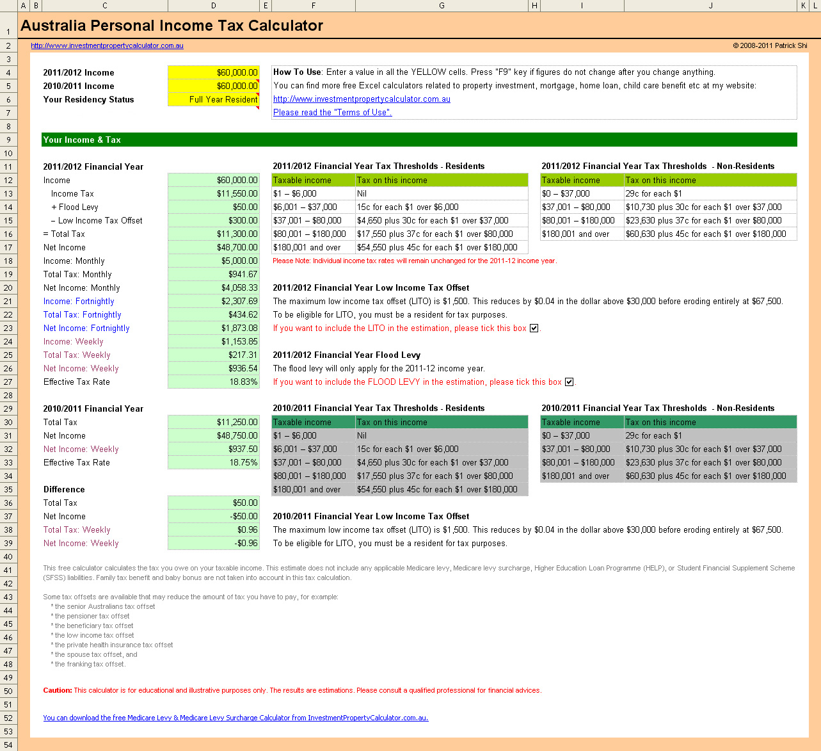Select the Total Tax $11,300.00 cell
Viewport: 821px width, 751px height.
[214, 234]
